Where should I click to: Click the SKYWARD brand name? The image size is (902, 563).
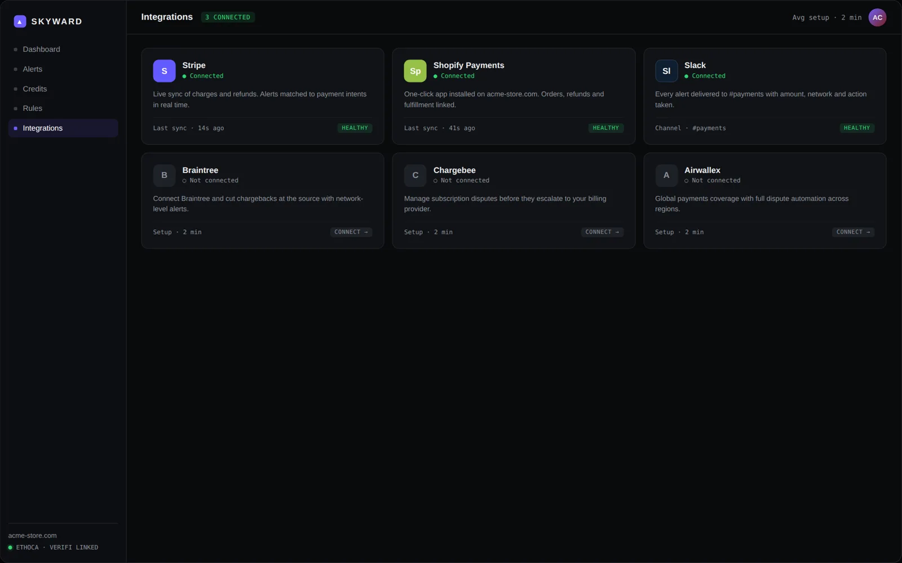pyautogui.click(x=56, y=21)
